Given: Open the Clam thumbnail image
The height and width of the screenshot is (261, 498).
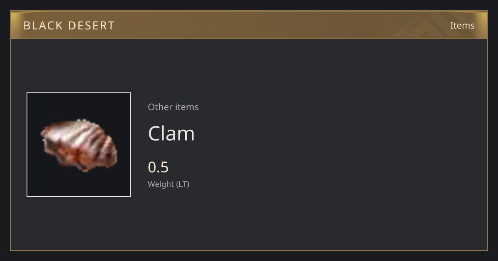Looking at the screenshot, I should click(x=79, y=145).
